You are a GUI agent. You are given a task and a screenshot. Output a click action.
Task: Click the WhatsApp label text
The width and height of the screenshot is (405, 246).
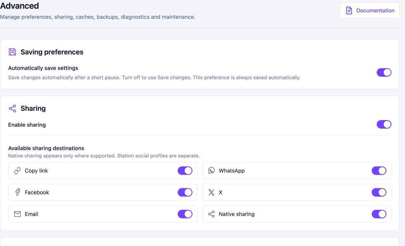pyautogui.click(x=232, y=170)
